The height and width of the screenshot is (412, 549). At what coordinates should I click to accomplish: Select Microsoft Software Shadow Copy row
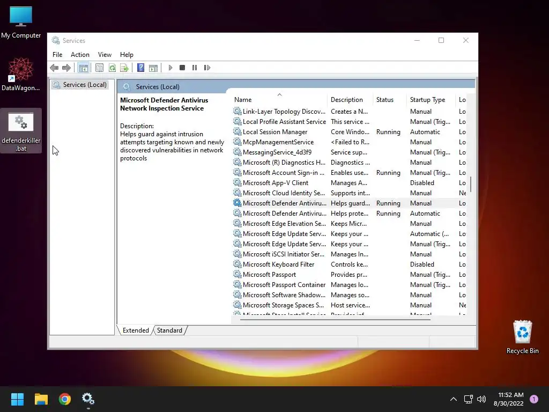tap(349, 295)
